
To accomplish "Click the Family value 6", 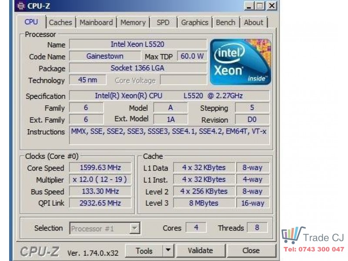I will click(86, 107).
